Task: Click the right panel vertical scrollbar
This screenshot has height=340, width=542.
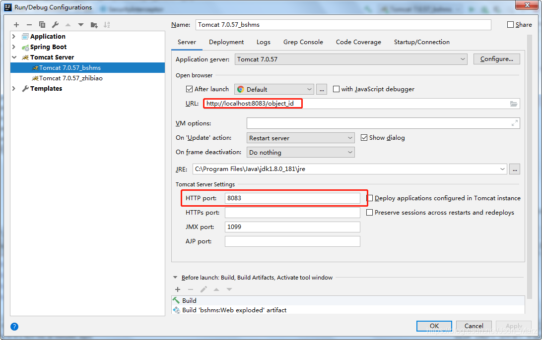Action: (x=529, y=166)
